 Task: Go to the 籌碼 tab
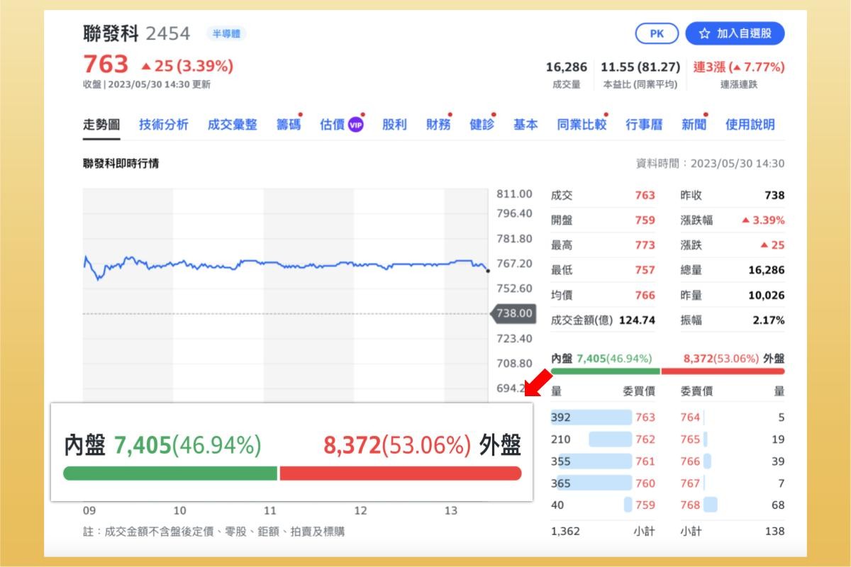tap(289, 125)
